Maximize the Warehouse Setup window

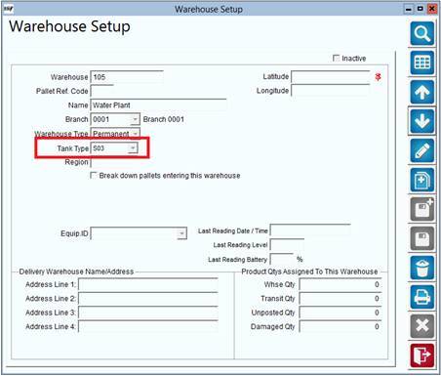click(x=421, y=9)
